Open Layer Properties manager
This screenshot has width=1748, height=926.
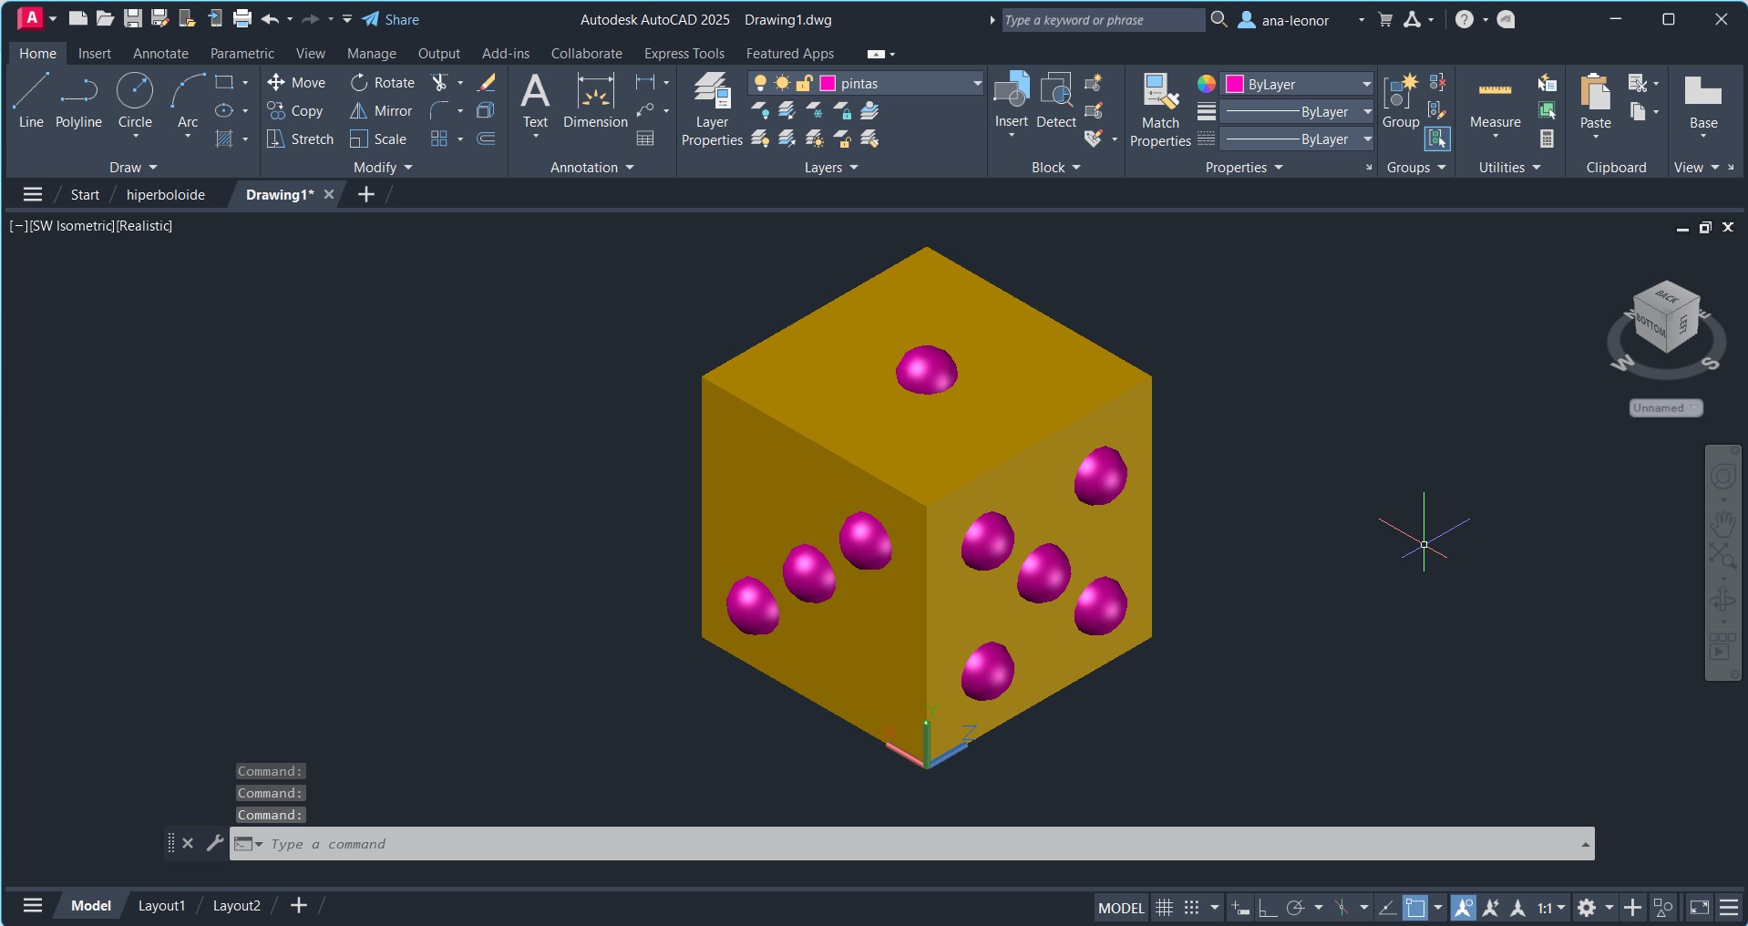pos(712,109)
